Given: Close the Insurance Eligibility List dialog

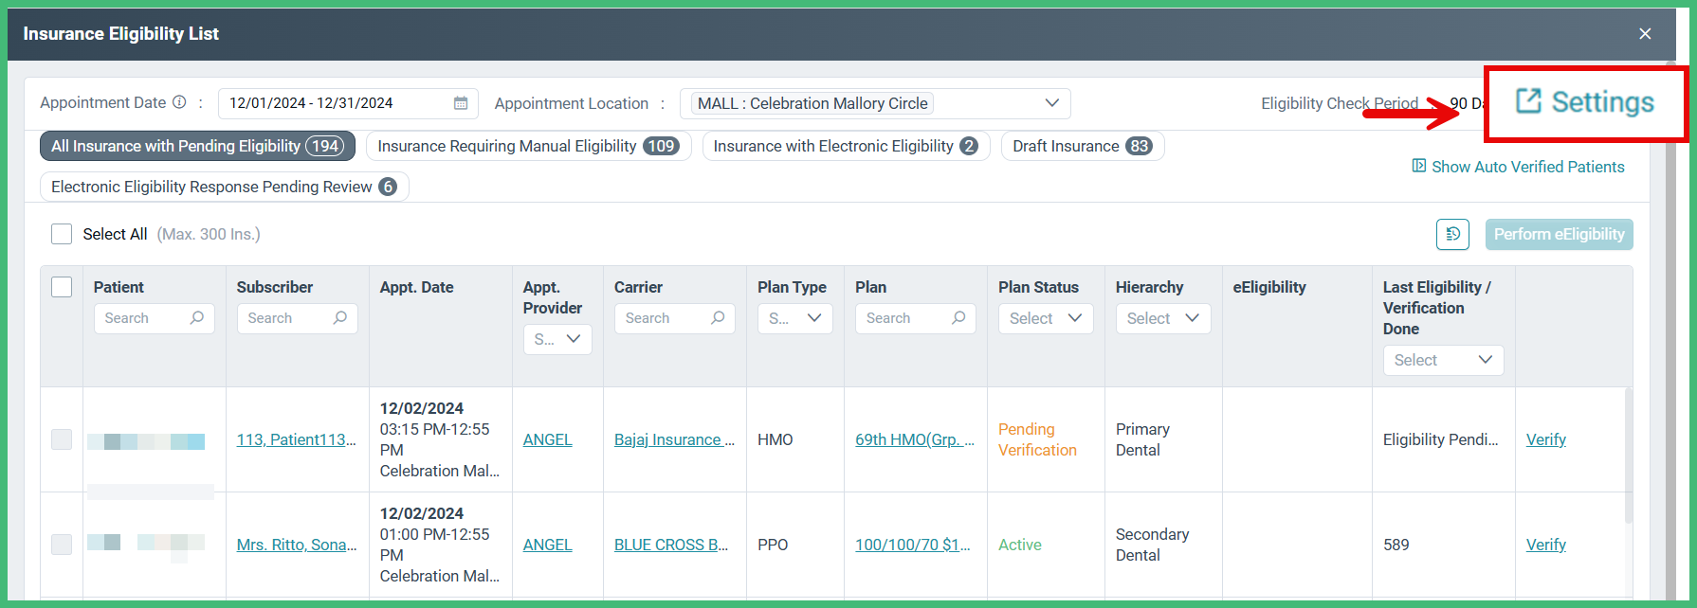Looking at the screenshot, I should coord(1645,34).
